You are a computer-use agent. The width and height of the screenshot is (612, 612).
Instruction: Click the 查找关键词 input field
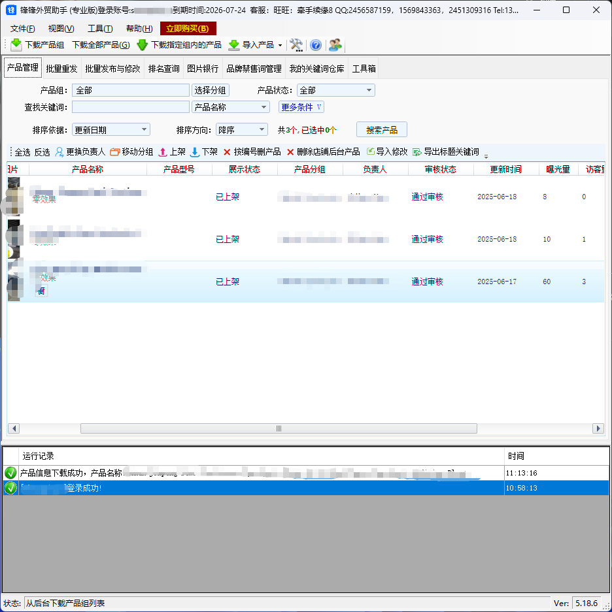point(130,107)
